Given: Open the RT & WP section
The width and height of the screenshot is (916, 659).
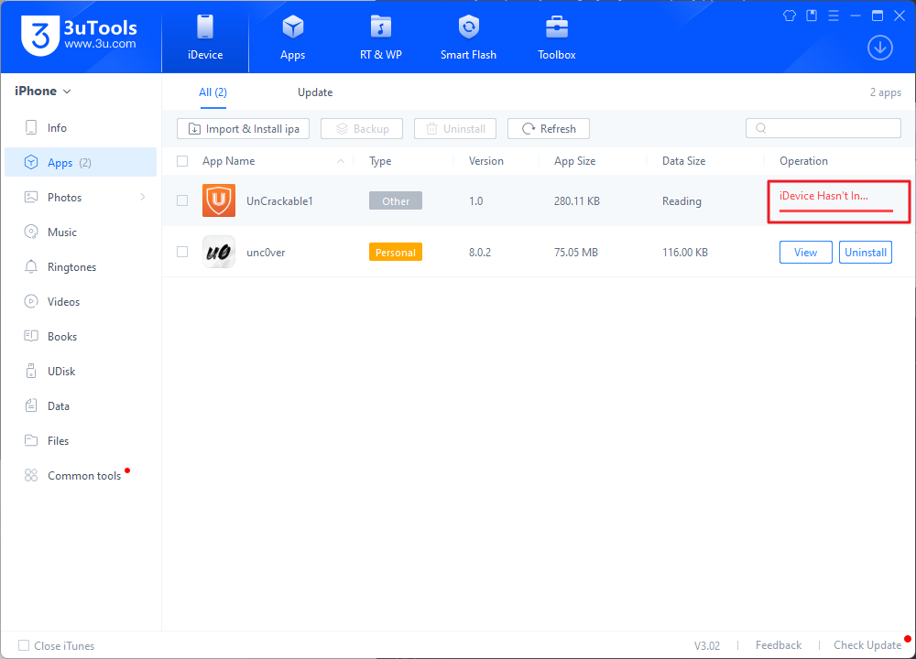Looking at the screenshot, I should pyautogui.click(x=381, y=38).
